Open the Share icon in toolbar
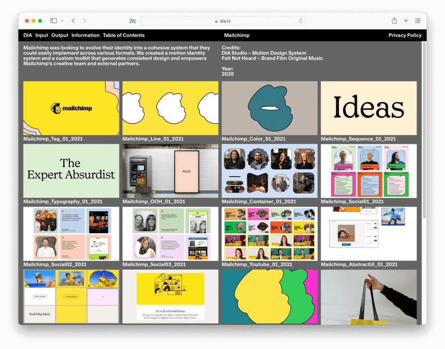 [394, 20]
